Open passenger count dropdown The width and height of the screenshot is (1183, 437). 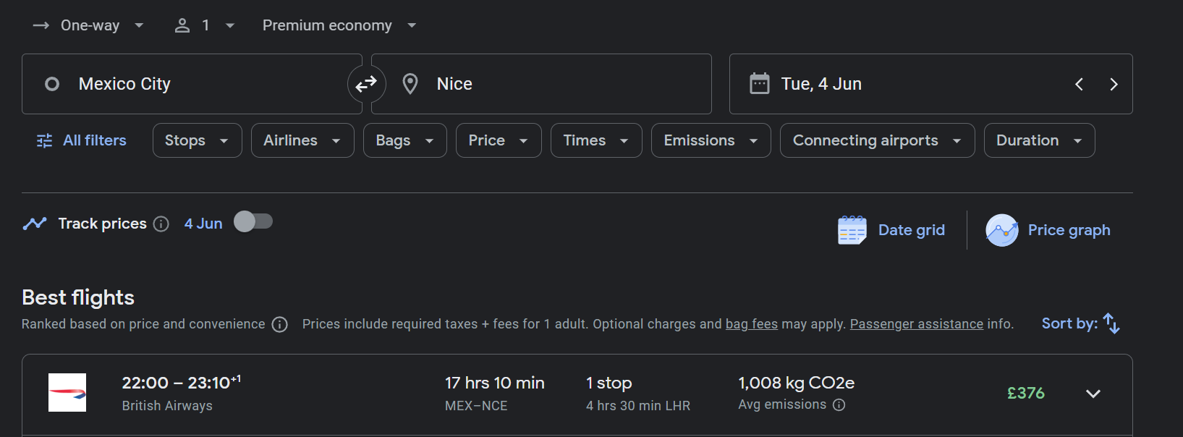coord(205,25)
